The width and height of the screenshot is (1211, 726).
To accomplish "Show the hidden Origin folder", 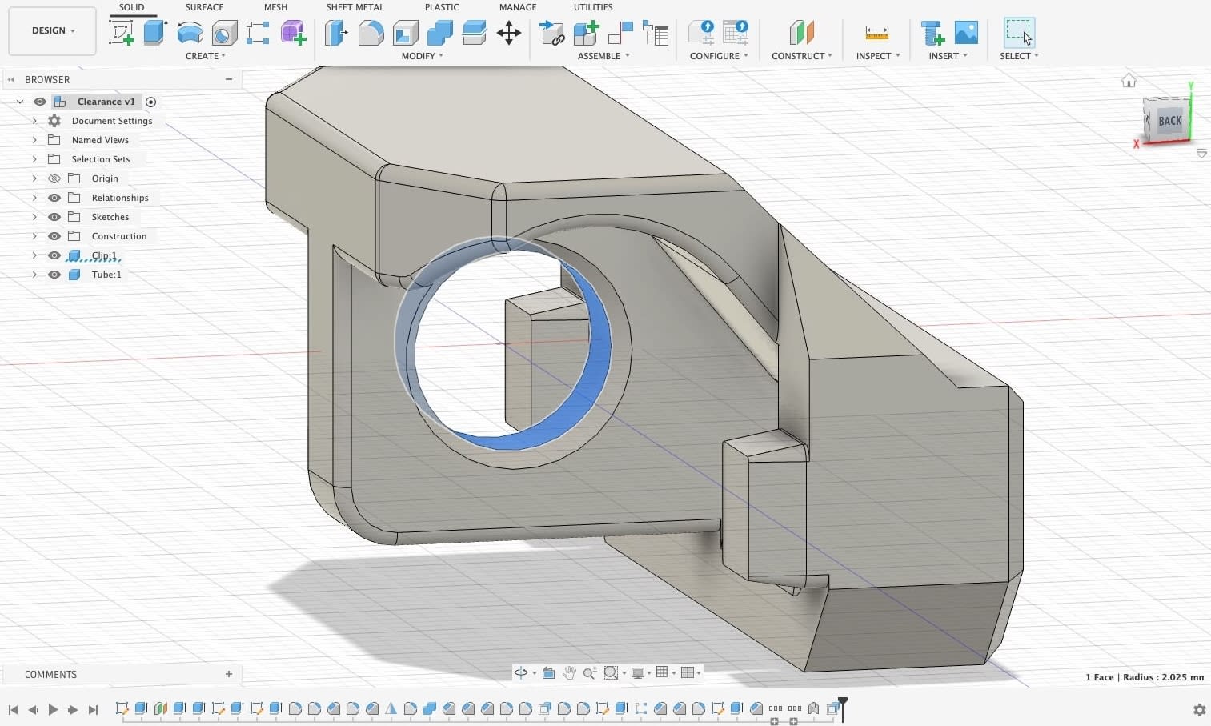I will [x=54, y=178].
